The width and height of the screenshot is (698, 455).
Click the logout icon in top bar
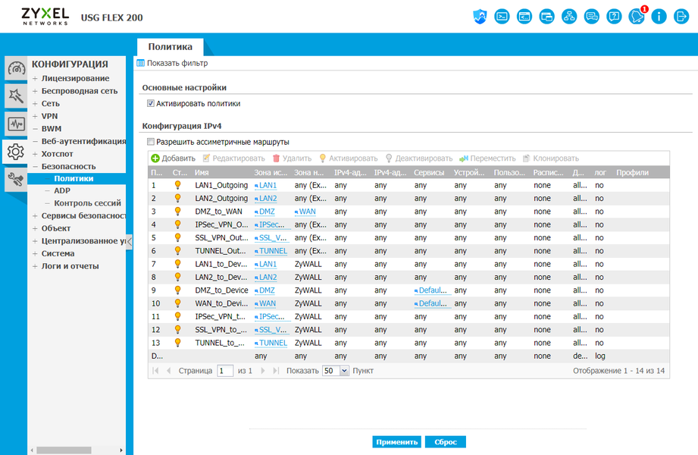(x=681, y=17)
